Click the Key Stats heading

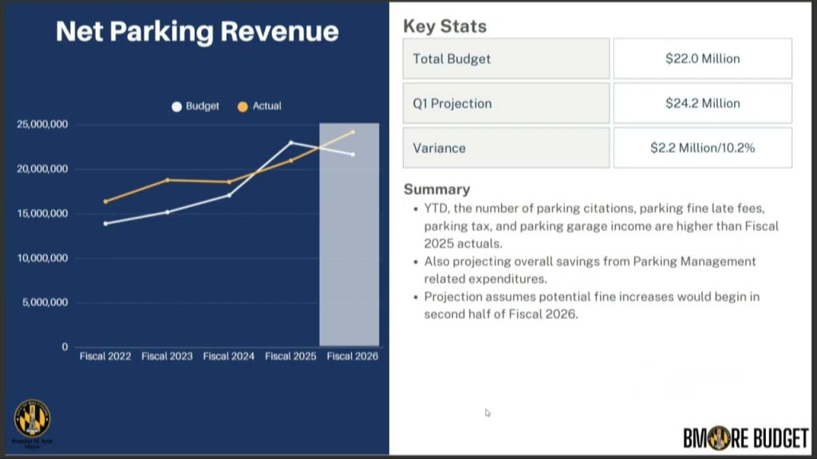[x=445, y=26]
